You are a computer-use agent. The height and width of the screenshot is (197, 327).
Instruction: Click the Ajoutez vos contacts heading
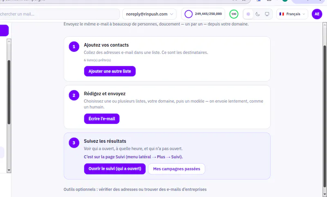click(x=106, y=45)
